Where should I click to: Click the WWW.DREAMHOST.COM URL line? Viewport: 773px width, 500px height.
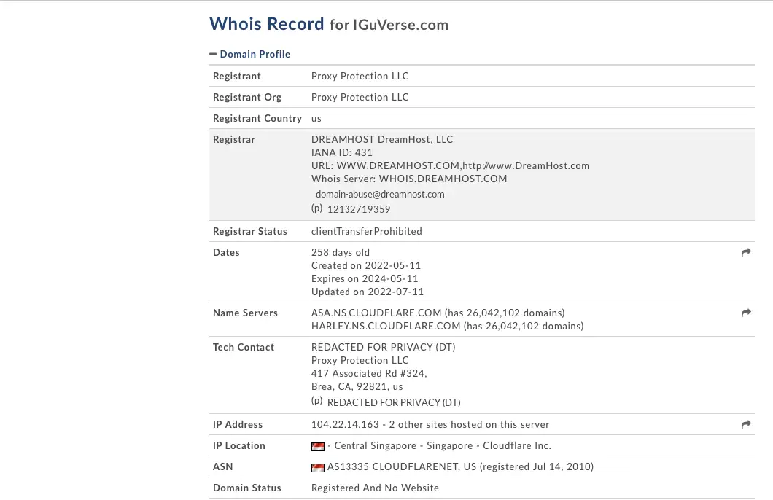point(450,166)
